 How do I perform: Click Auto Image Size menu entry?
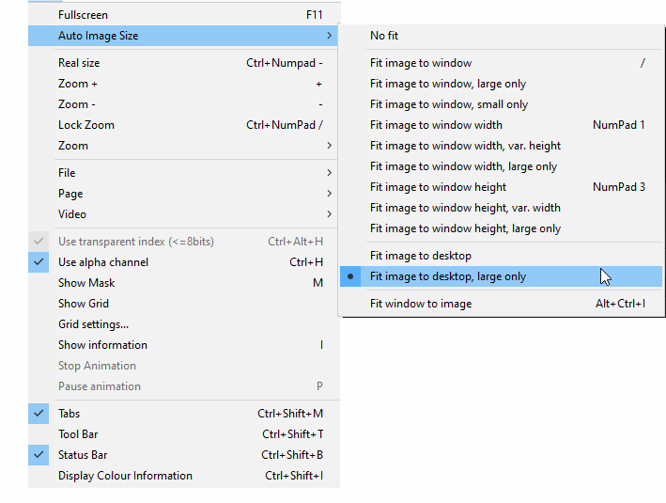[x=98, y=36]
